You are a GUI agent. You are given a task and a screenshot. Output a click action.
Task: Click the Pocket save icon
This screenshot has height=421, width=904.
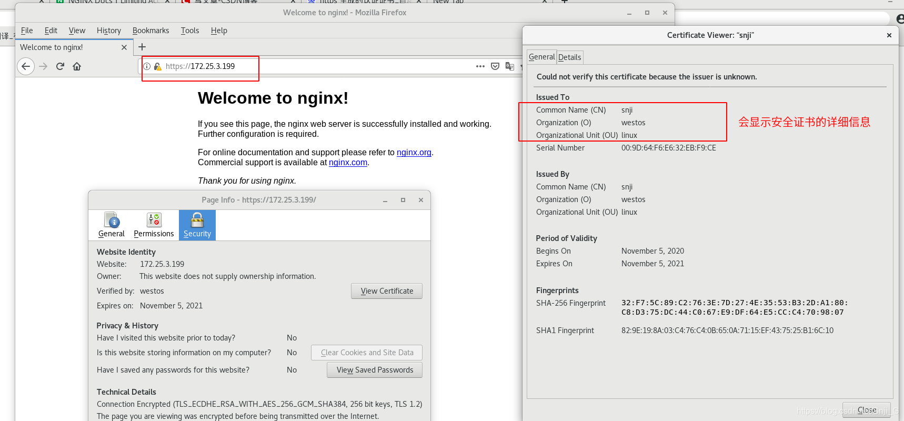(495, 66)
